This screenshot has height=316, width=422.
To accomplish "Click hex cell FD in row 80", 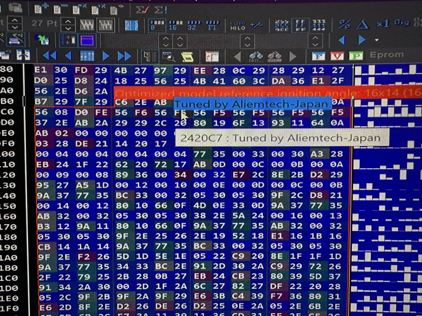I will (81, 70).
